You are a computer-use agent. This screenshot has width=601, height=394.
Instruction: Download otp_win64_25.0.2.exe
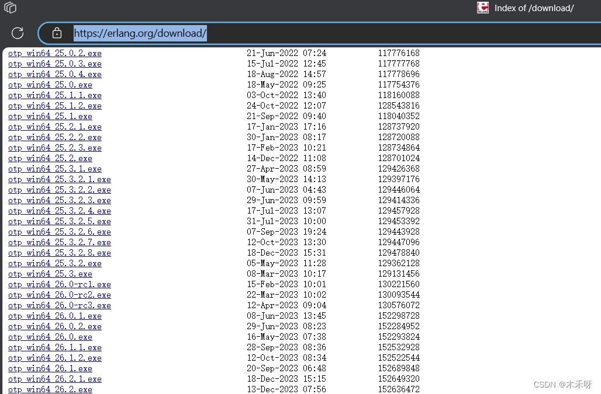(x=55, y=53)
